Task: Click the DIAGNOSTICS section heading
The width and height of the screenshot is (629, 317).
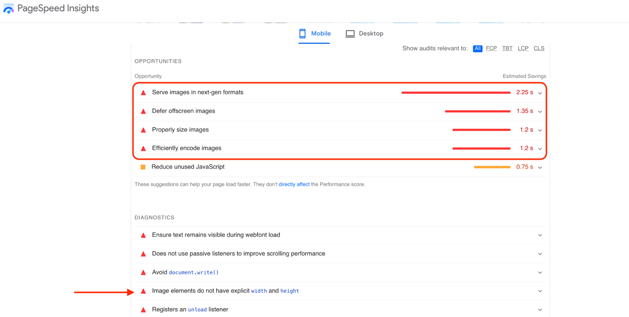Action: tap(154, 218)
